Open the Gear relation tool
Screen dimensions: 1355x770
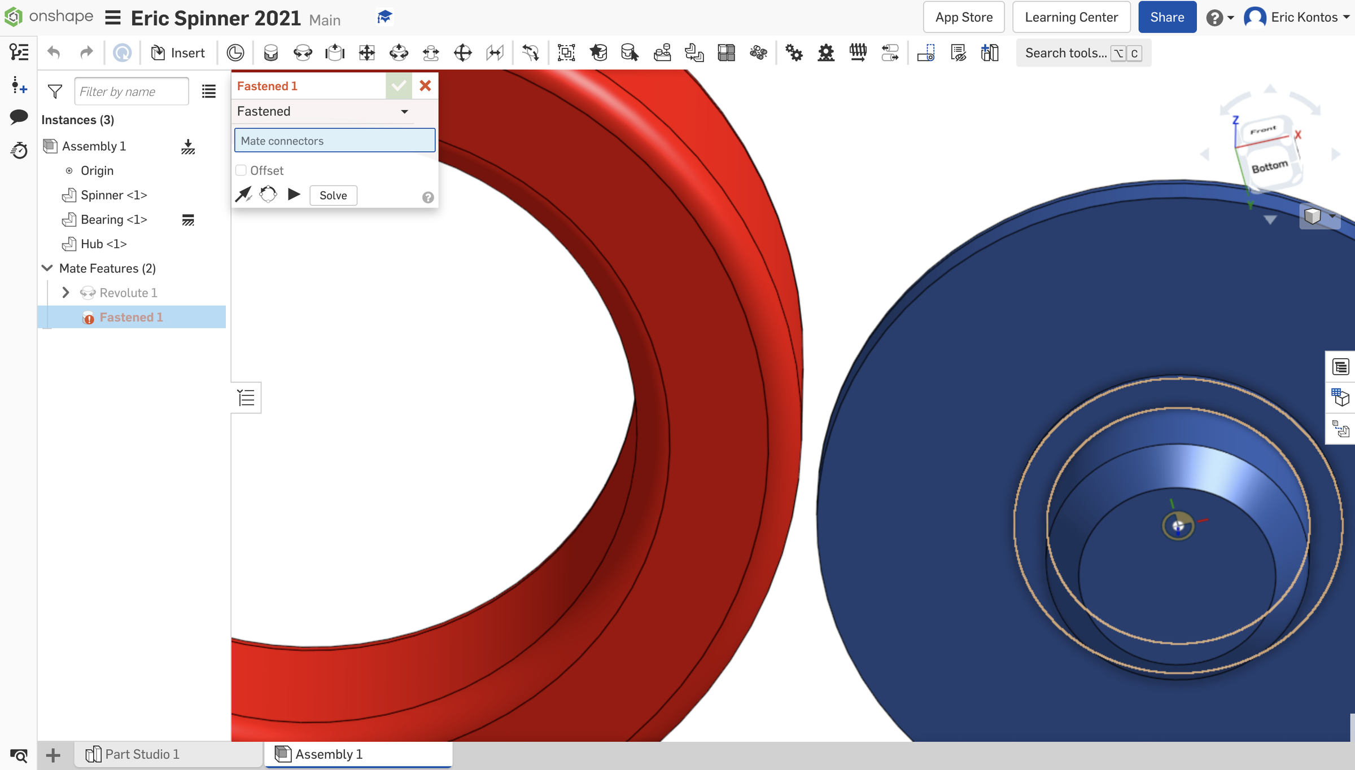(x=794, y=52)
